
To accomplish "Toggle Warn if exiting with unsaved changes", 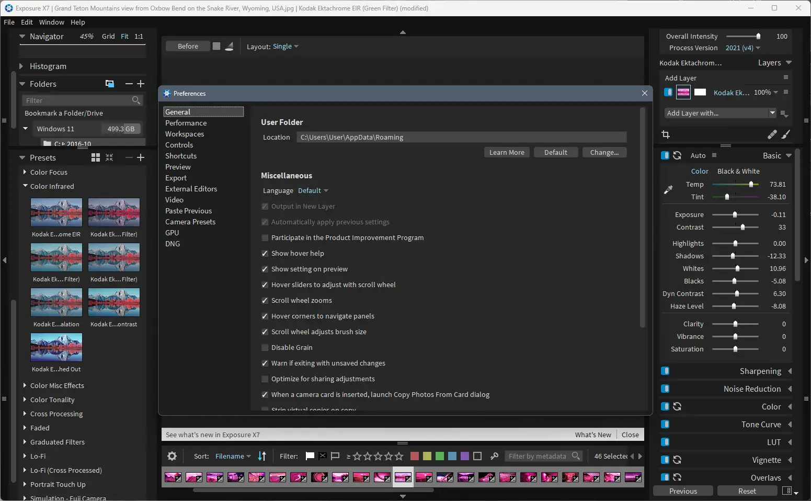I will pos(265,363).
